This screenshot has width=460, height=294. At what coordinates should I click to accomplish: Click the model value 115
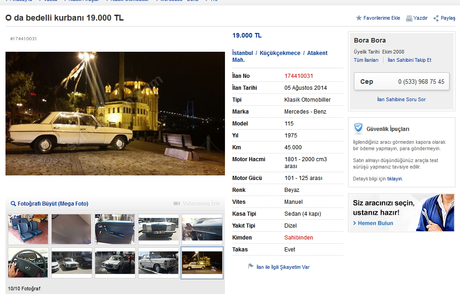(289, 123)
